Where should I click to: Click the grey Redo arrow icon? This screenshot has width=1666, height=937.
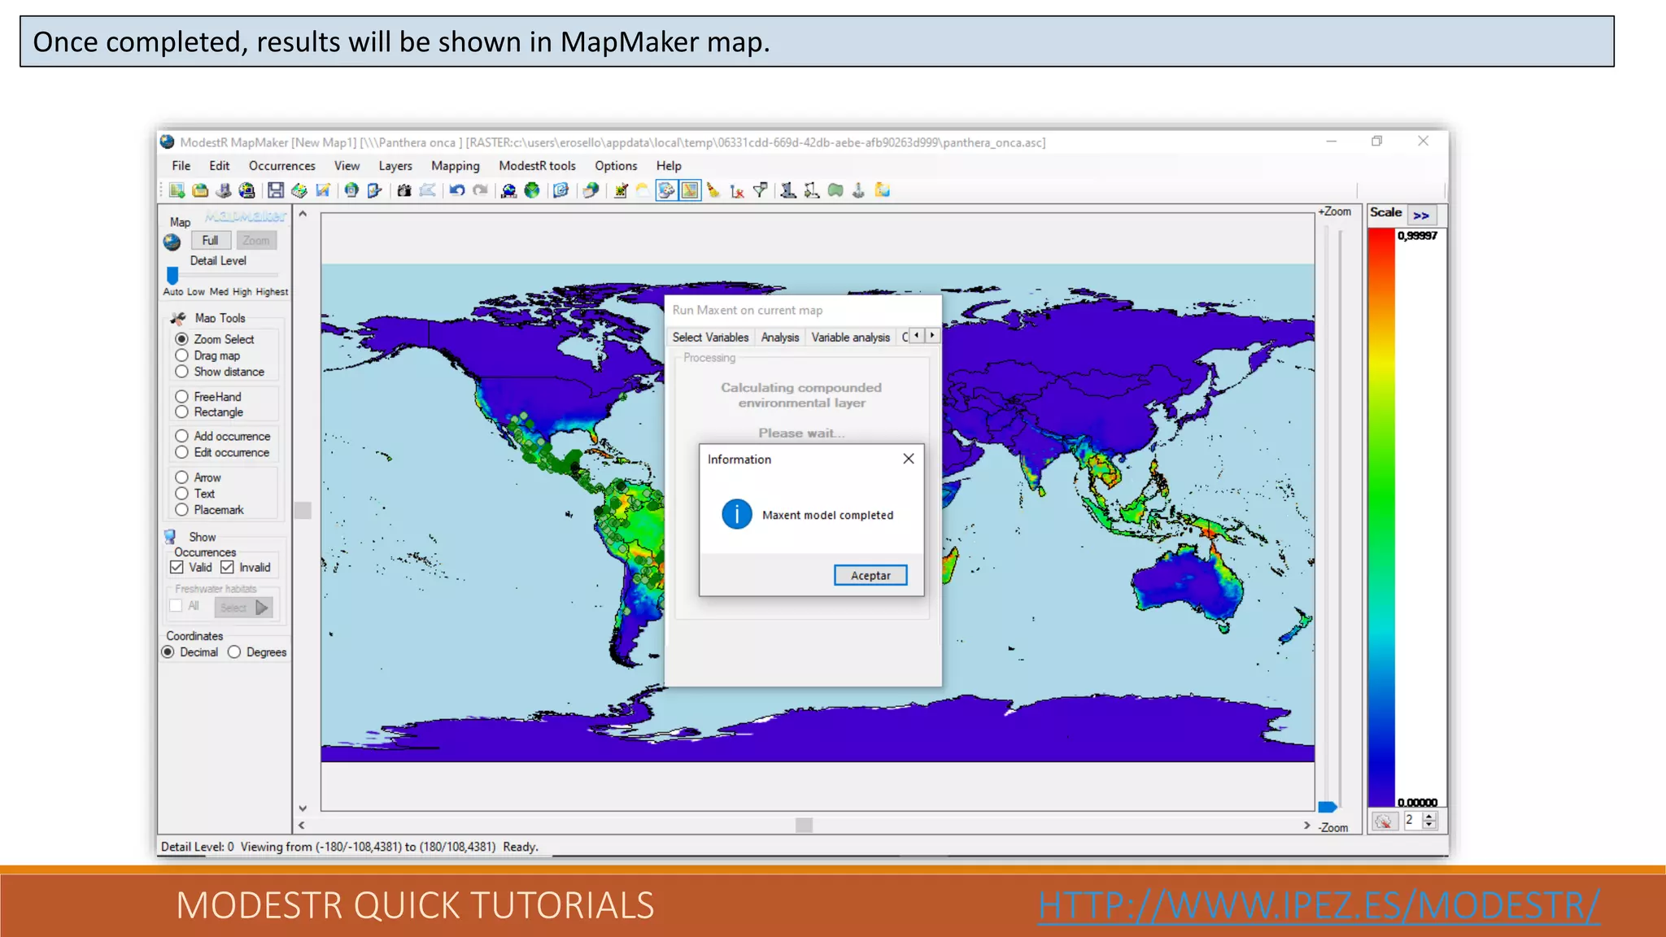pos(481,190)
